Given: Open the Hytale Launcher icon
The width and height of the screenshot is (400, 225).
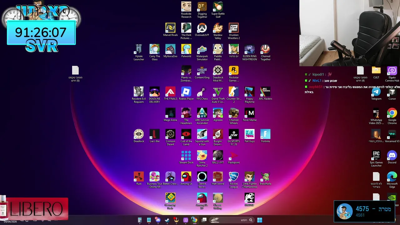Looking at the screenshot, I should coord(139,52).
